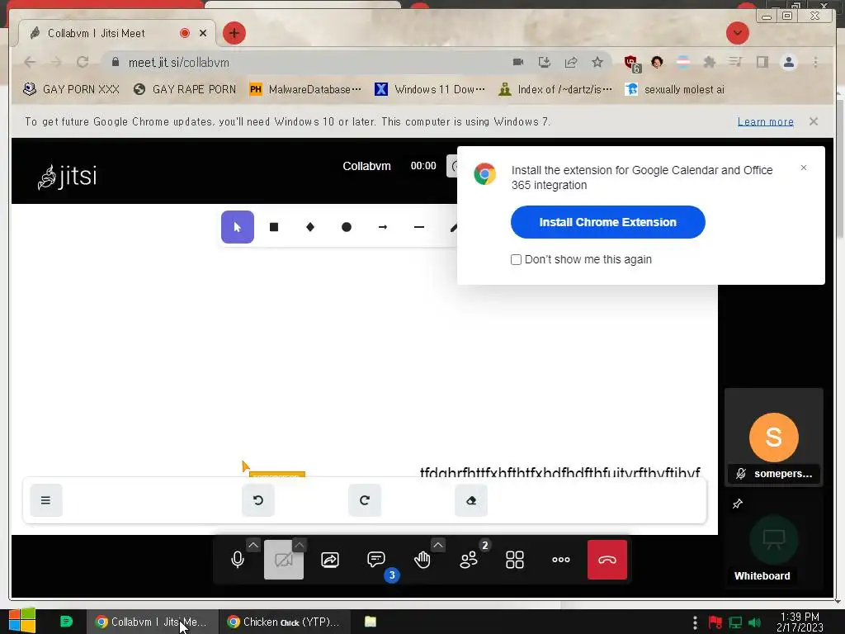The width and height of the screenshot is (845, 634).
Task: Open the clock showing 1:39 PM
Action: coord(800,622)
